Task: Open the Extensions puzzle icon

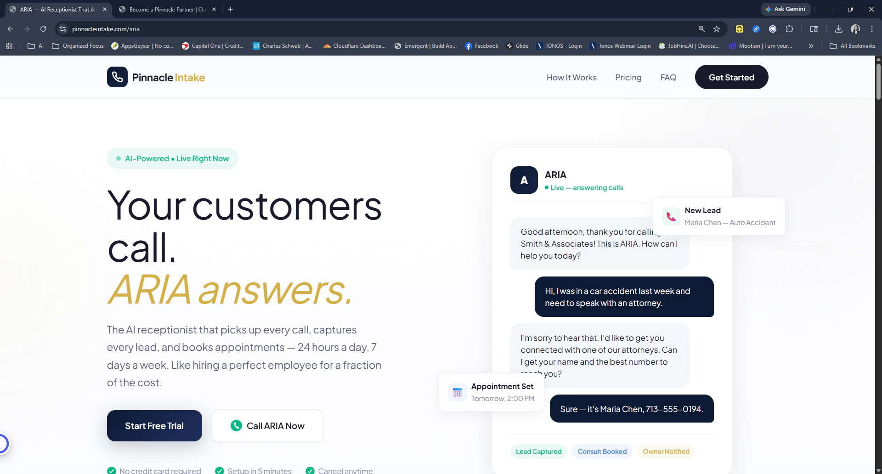Action: [789, 29]
